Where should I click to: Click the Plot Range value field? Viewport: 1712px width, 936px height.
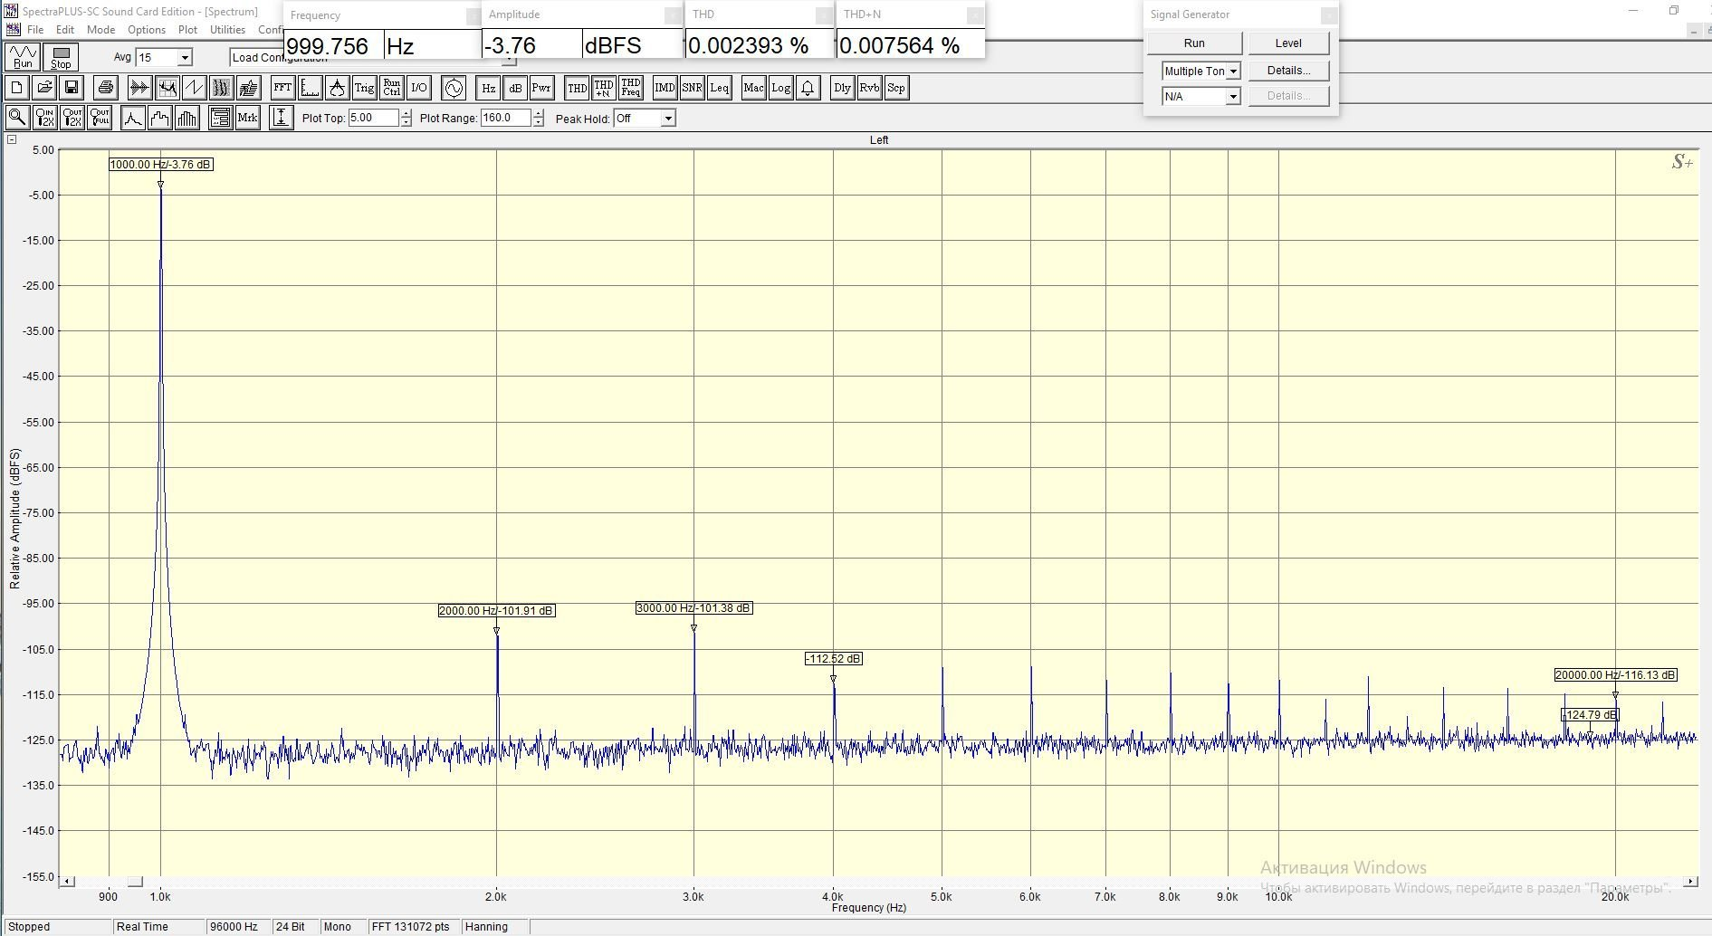(506, 118)
